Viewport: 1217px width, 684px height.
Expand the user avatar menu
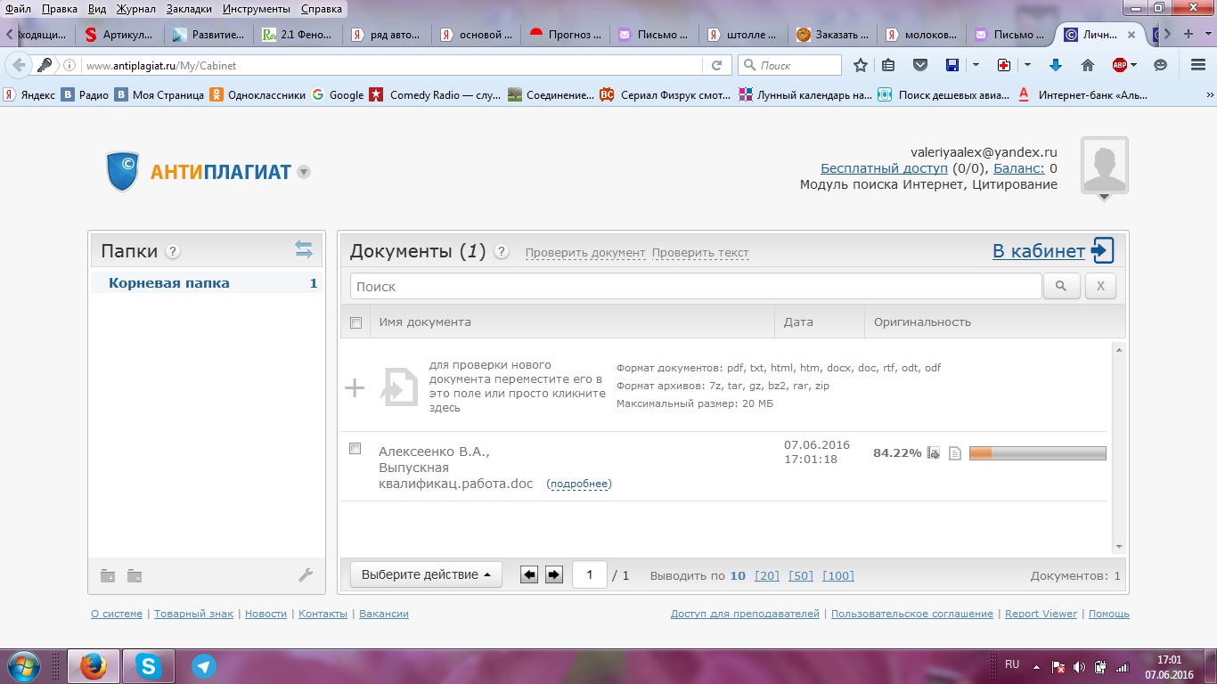(x=1104, y=197)
